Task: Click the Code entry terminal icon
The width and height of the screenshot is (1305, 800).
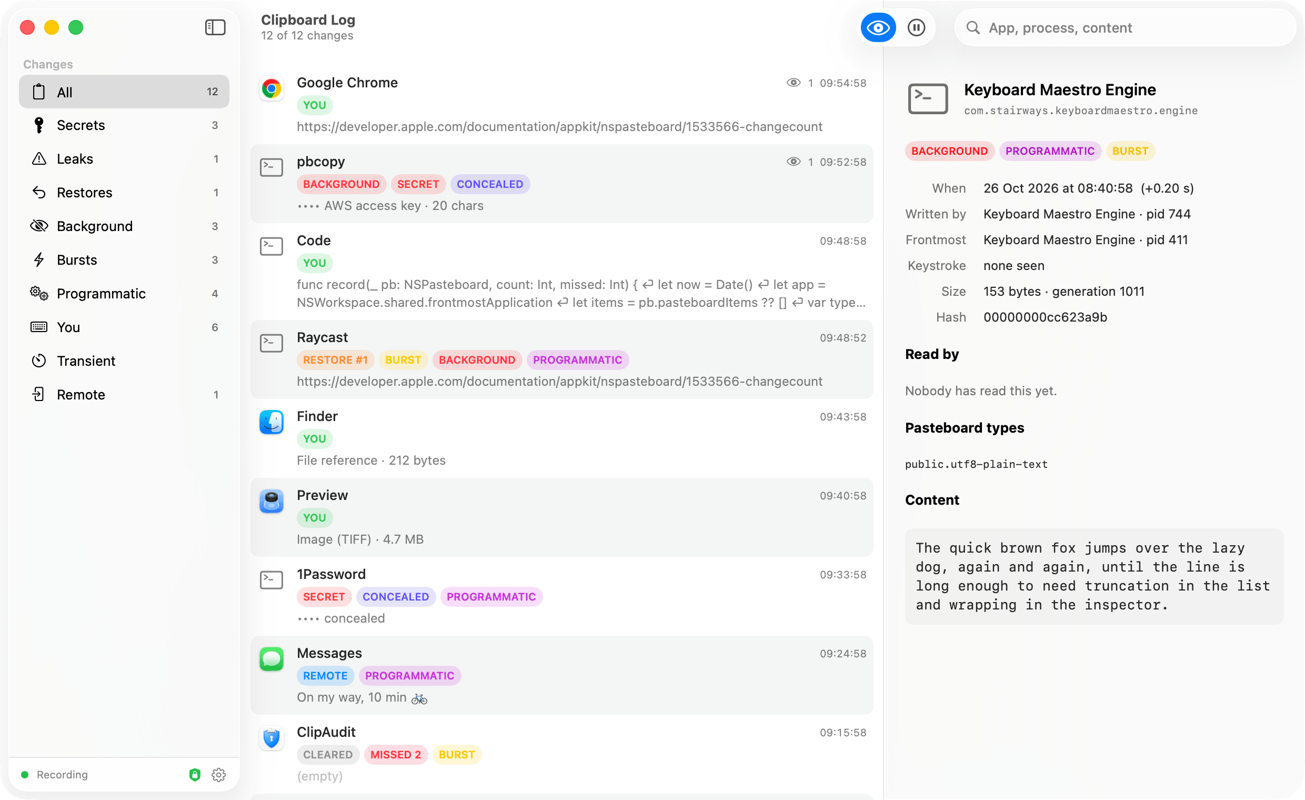Action: (x=271, y=246)
